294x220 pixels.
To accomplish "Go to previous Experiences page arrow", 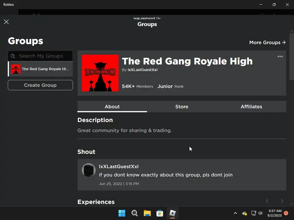I will click(x=267, y=201).
